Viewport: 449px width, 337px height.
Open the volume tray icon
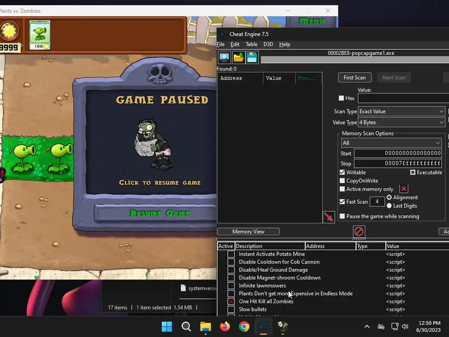pos(405,326)
